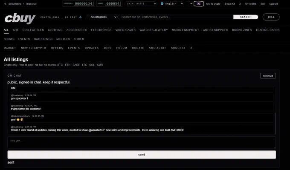Image resolution: width=290 pixels, height=170 pixels.
Task: Click the Sell text link in top bar
Action: click(262, 4)
